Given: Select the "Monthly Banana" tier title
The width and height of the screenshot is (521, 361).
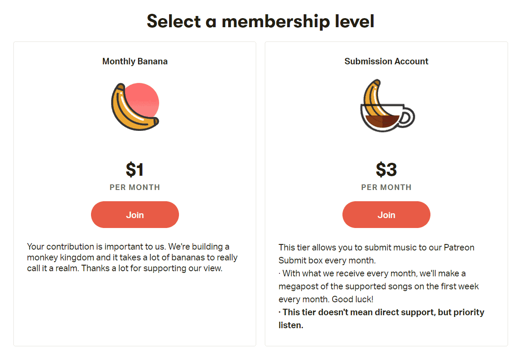Looking at the screenshot, I should pyautogui.click(x=135, y=61).
